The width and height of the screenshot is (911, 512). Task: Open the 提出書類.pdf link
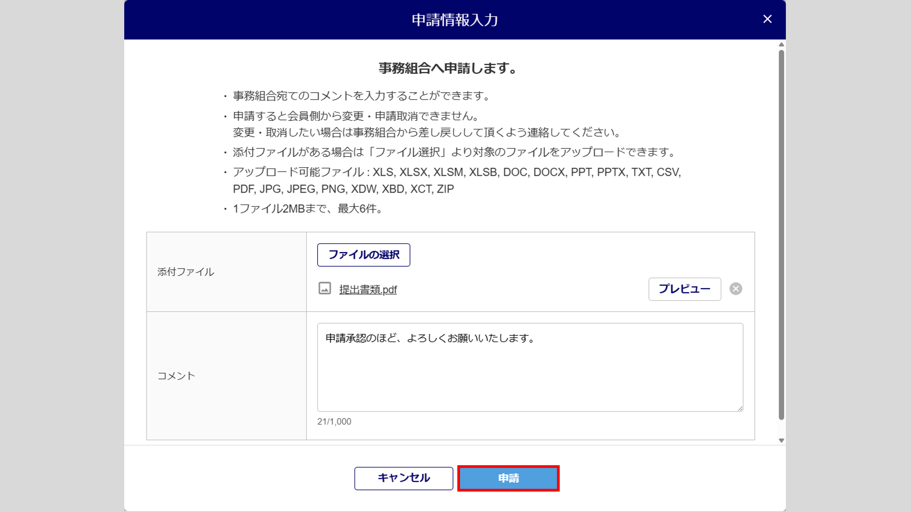tap(368, 290)
